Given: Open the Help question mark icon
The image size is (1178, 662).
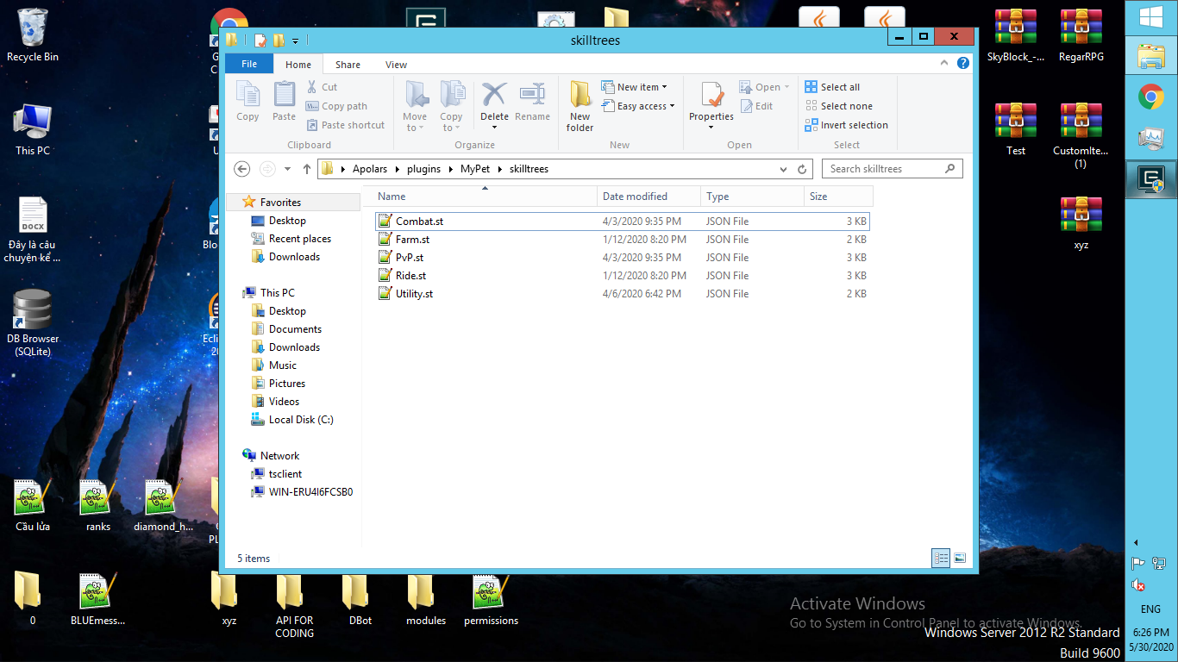Looking at the screenshot, I should click(963, 64).
